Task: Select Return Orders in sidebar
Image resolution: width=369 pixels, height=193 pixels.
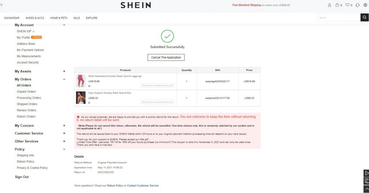Action: [x=26, y=116]
